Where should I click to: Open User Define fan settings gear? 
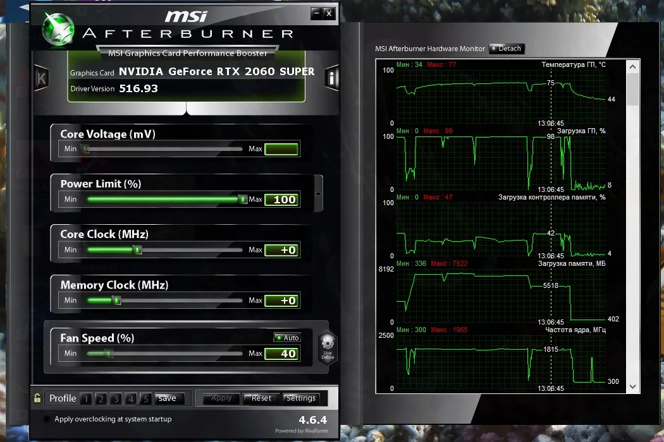(x=328, y=347)
